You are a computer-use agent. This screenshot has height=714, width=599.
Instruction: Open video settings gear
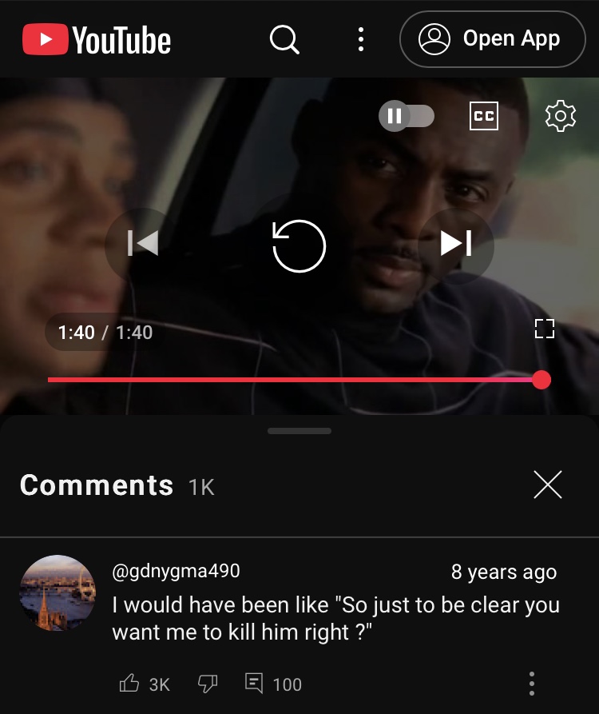(561, 116)
